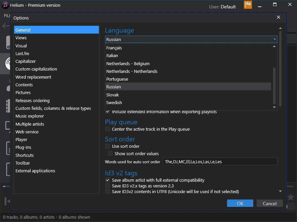Select Slovak in the language list
This screenshot has width=297, height=222.
188,95
